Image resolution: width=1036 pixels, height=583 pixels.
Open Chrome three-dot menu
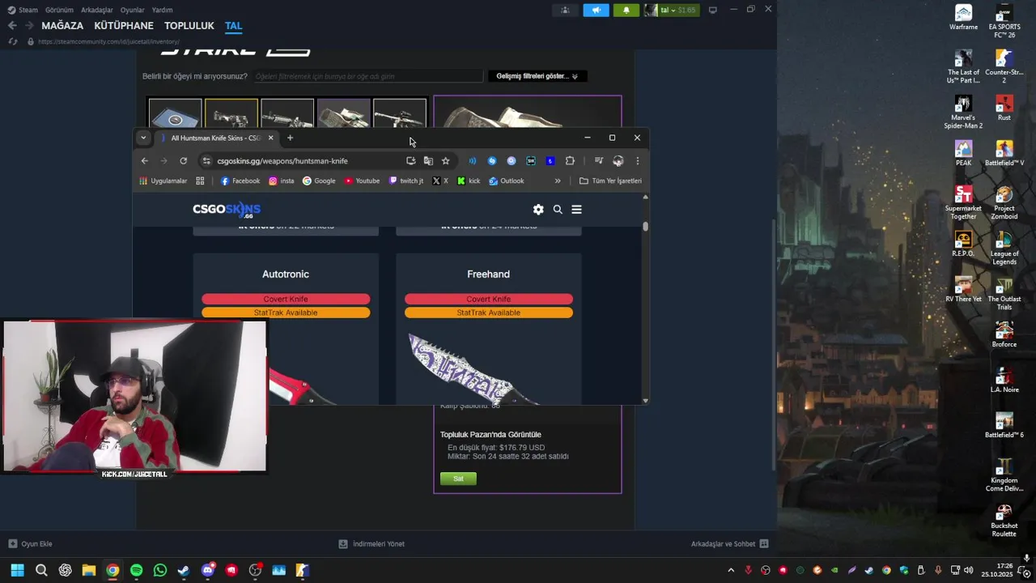pyautogui.click(x=637, y=160)
